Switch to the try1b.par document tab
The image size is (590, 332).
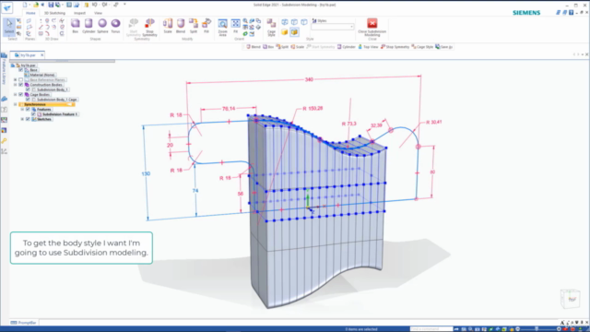28,55
